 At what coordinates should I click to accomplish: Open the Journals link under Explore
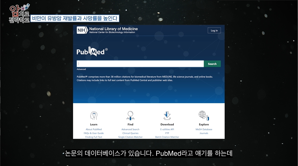coord(204,133)
